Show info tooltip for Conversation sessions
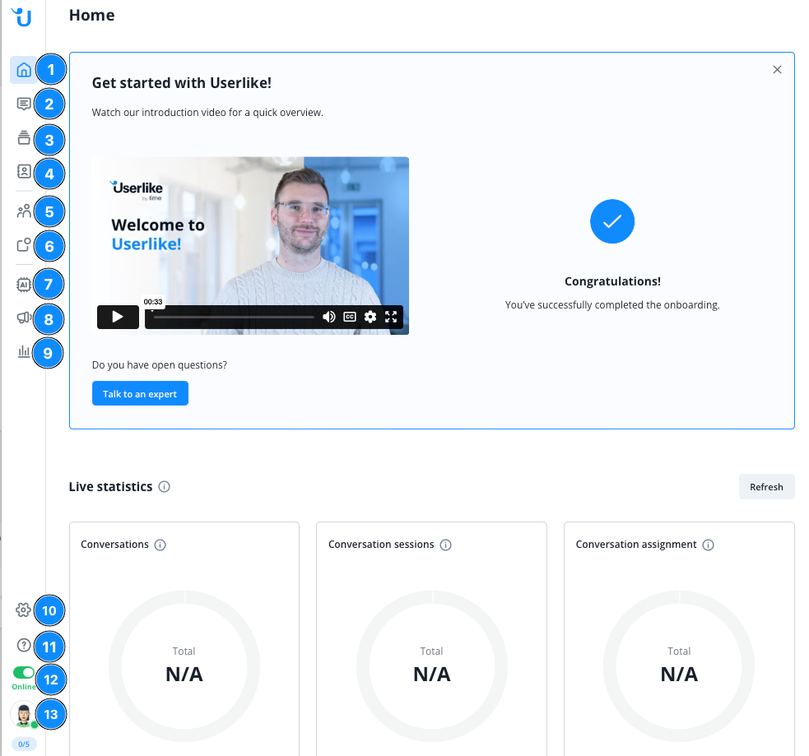The height and width of the screenshot is (756, 809). pos(446,545)
